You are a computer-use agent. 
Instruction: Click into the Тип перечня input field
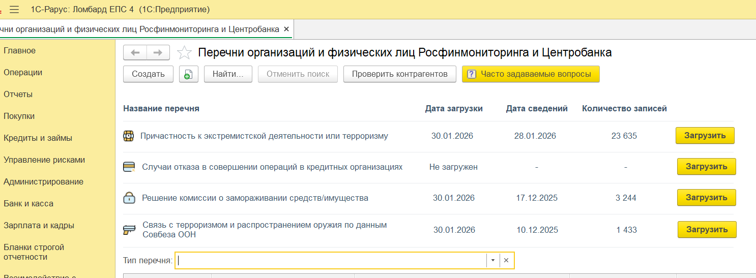point(331,261)
